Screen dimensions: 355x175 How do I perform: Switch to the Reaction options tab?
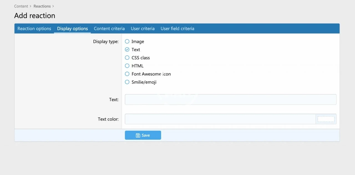coord(34,28)
